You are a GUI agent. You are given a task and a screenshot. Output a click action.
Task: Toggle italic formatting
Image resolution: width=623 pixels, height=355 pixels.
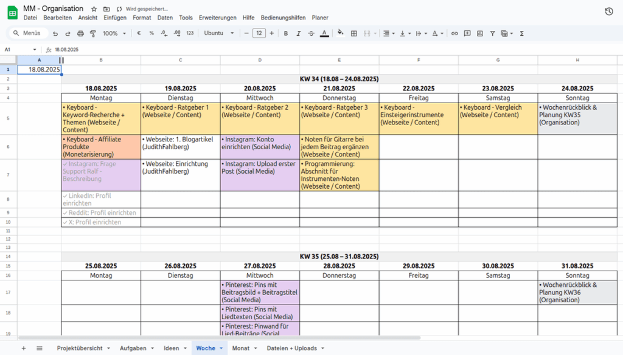coord(298,33)
